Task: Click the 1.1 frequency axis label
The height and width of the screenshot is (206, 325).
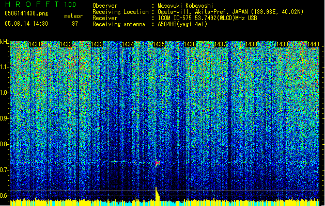Action: point(5,67)
